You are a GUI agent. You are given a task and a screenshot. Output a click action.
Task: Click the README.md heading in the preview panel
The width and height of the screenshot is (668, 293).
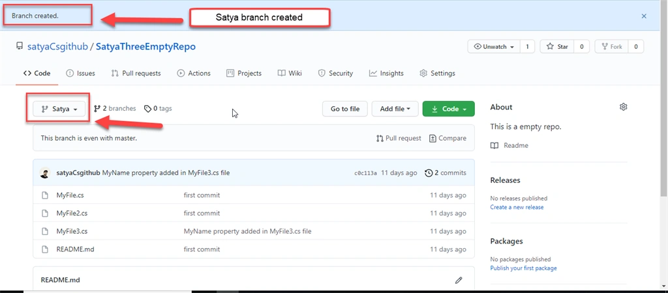coord(61,280)
